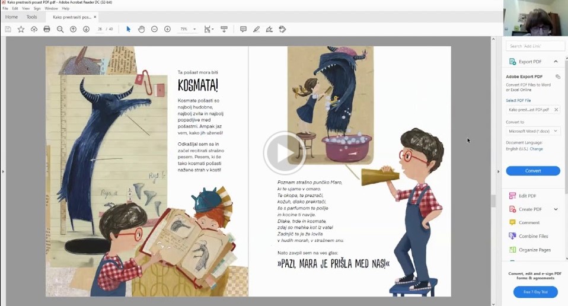This screenshot has height=306, width=568.
Task: Select the Kako prestrasiti pos... document tab
Action: (x=72, y=17)
